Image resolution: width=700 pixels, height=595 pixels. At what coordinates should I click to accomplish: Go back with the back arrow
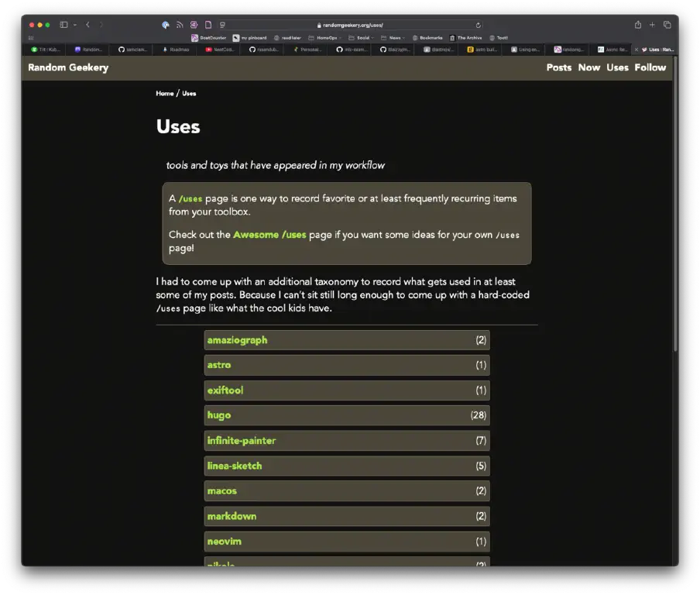tap(88, 25)
